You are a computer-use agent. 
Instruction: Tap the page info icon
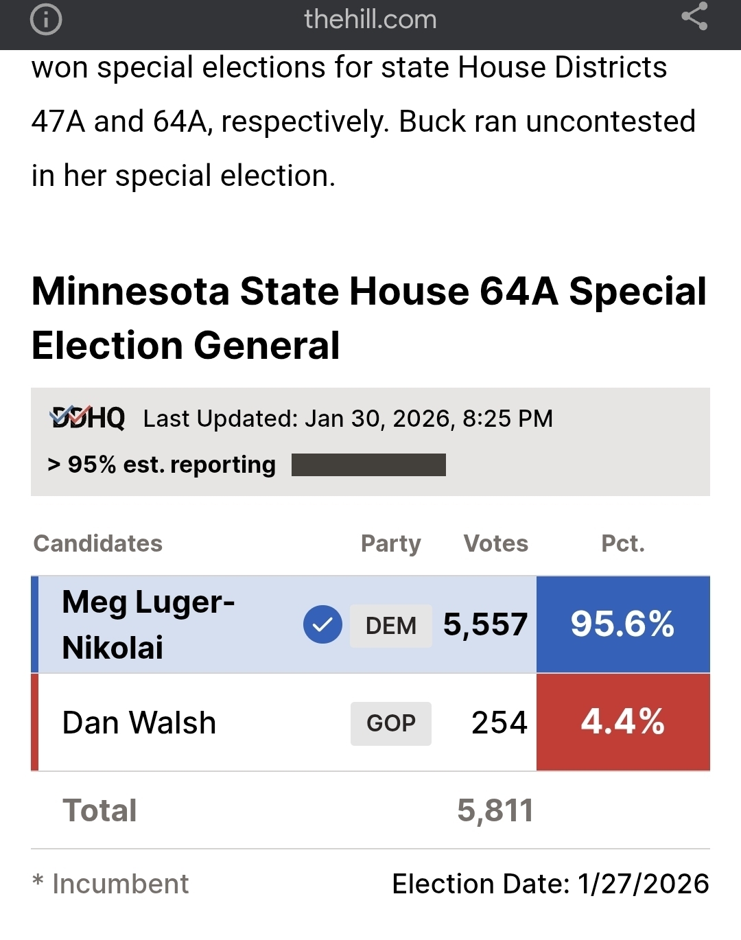pos(46,19)
